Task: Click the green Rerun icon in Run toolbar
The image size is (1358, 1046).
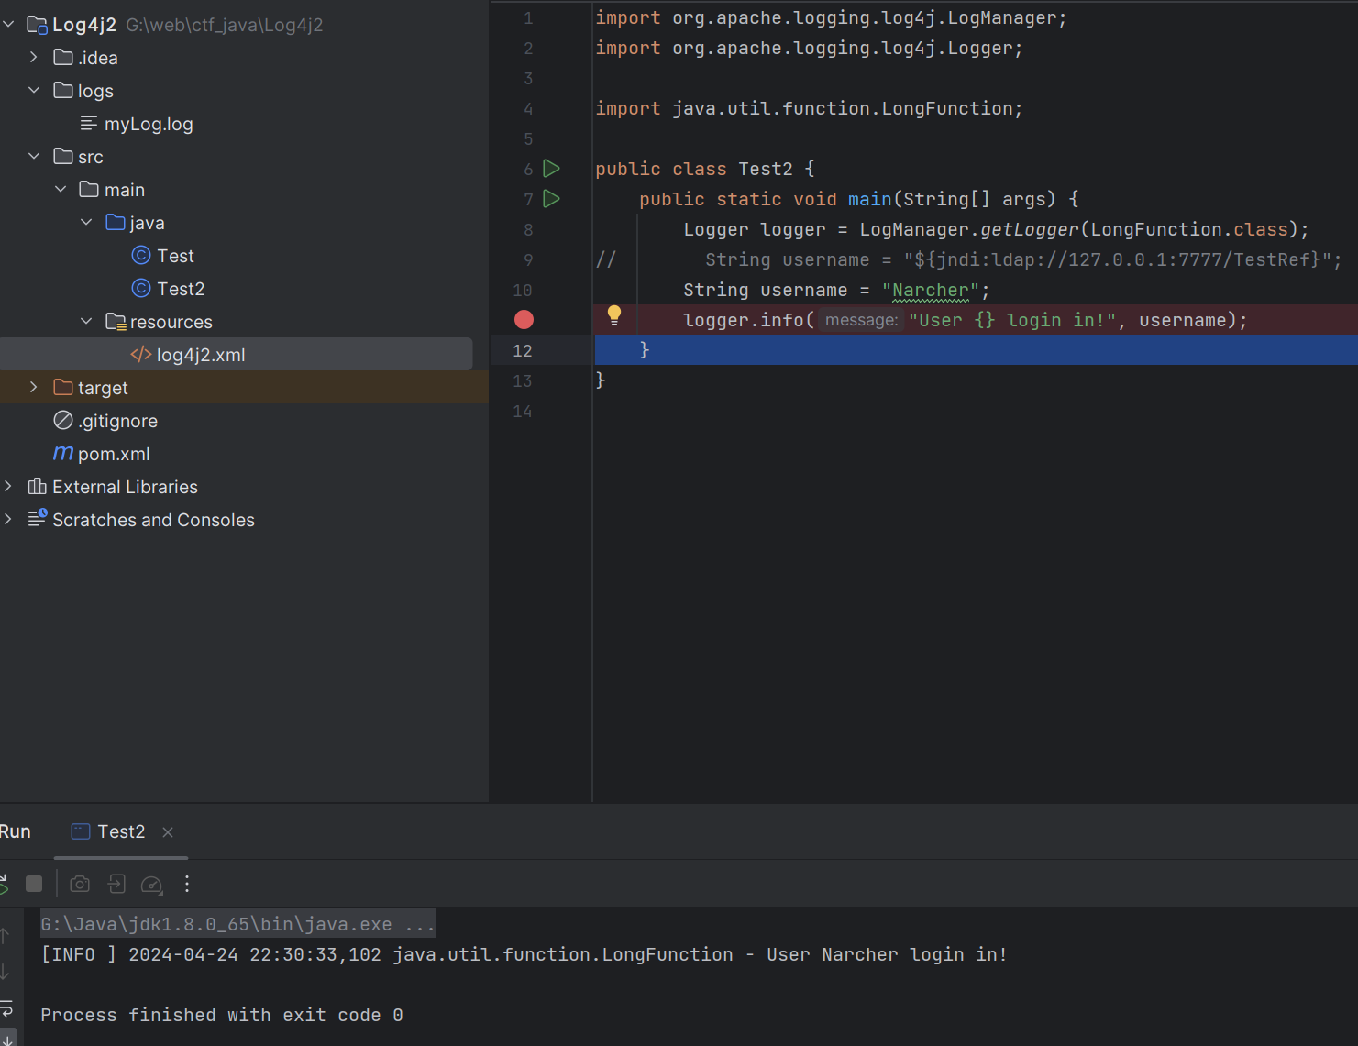Action: [4, 884]
